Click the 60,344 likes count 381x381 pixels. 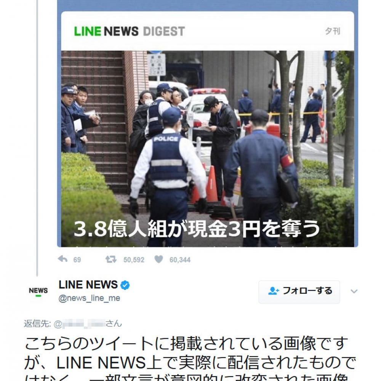[180, 260]
